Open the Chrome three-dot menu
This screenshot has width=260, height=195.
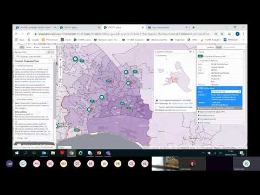244,34
